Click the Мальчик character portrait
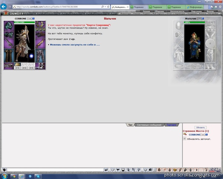Viewport: 223px width, 179px height. tap(194, 43)
